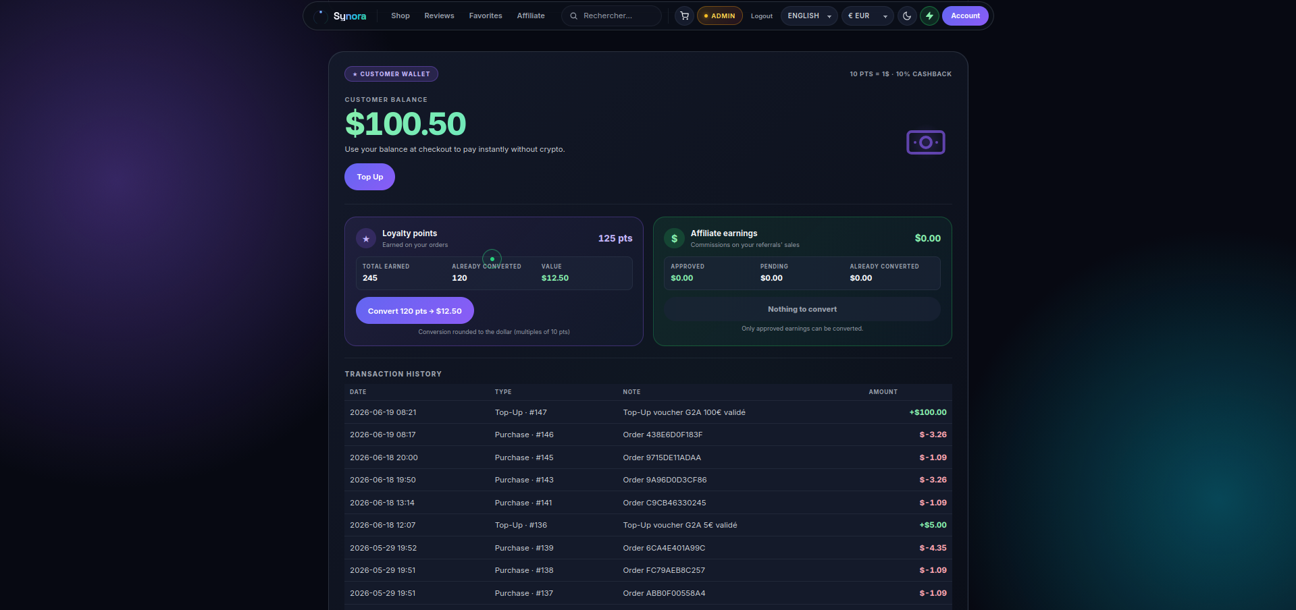Click Order C9CB46330245 note
The image size is (1296, 610).
[665, 503]
